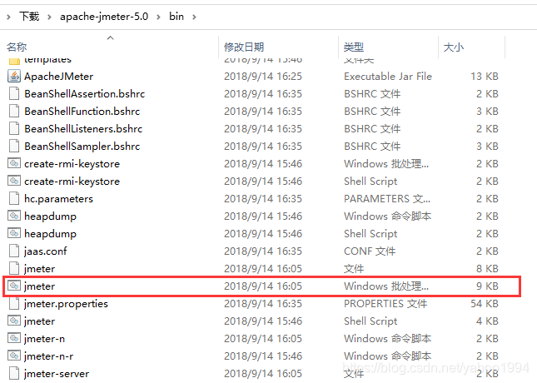The image size is (537, 383).
Task: Select the jmeter-server file name
Action: point(57,373)
